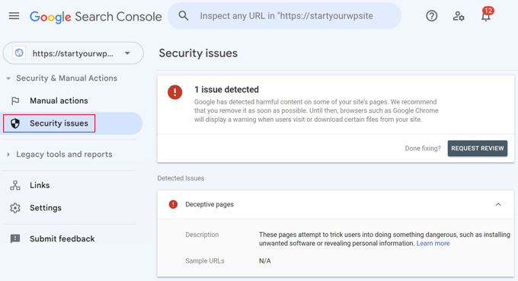Expand Legacy tools and reports
Viewport: 518px width, 281px height.
coord(8,154)
